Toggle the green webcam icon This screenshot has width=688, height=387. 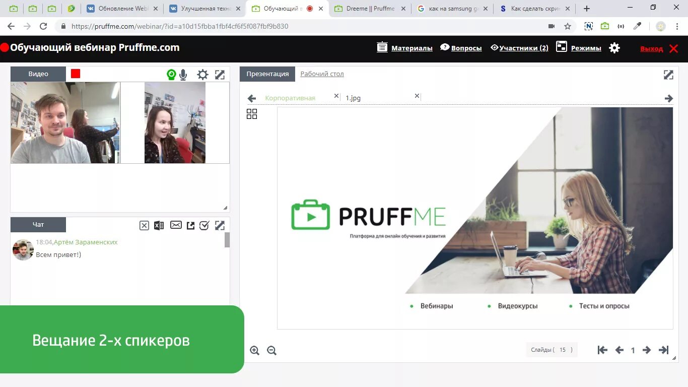171,75
